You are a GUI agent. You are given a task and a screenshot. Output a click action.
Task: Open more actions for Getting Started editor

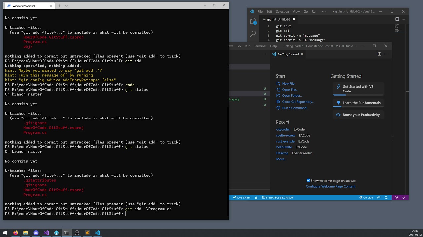tap(386, 54)
